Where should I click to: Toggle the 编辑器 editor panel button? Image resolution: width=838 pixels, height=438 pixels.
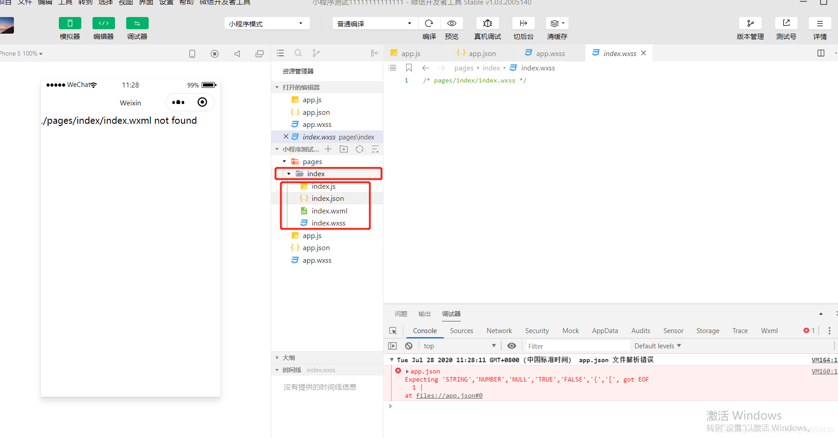click(103, 23)
